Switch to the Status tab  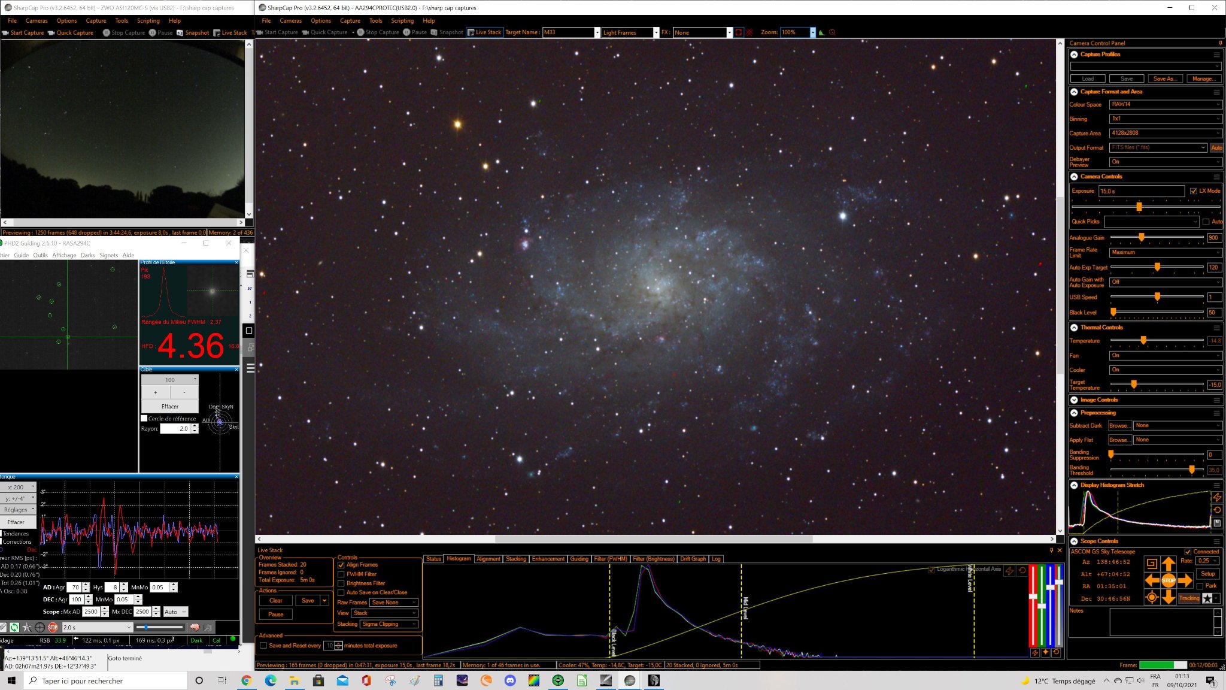click(x=433, y=559)
